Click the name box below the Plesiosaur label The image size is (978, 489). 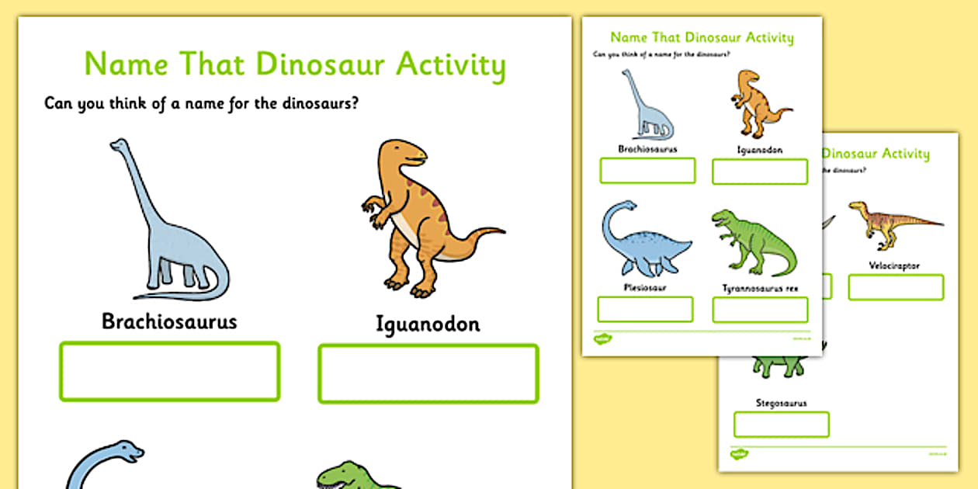coord(646,309)
